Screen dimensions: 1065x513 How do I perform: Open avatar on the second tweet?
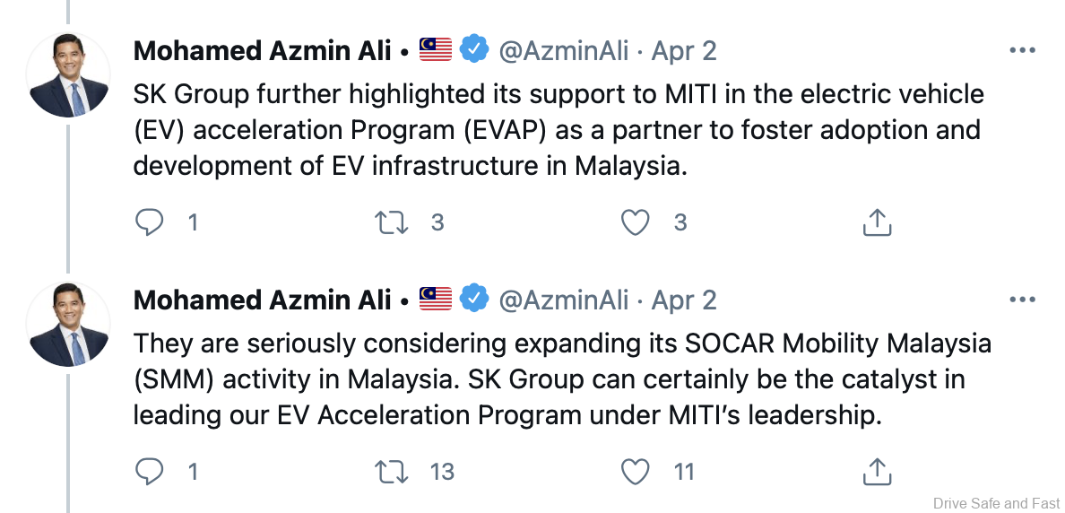click(x=69, y=325)
